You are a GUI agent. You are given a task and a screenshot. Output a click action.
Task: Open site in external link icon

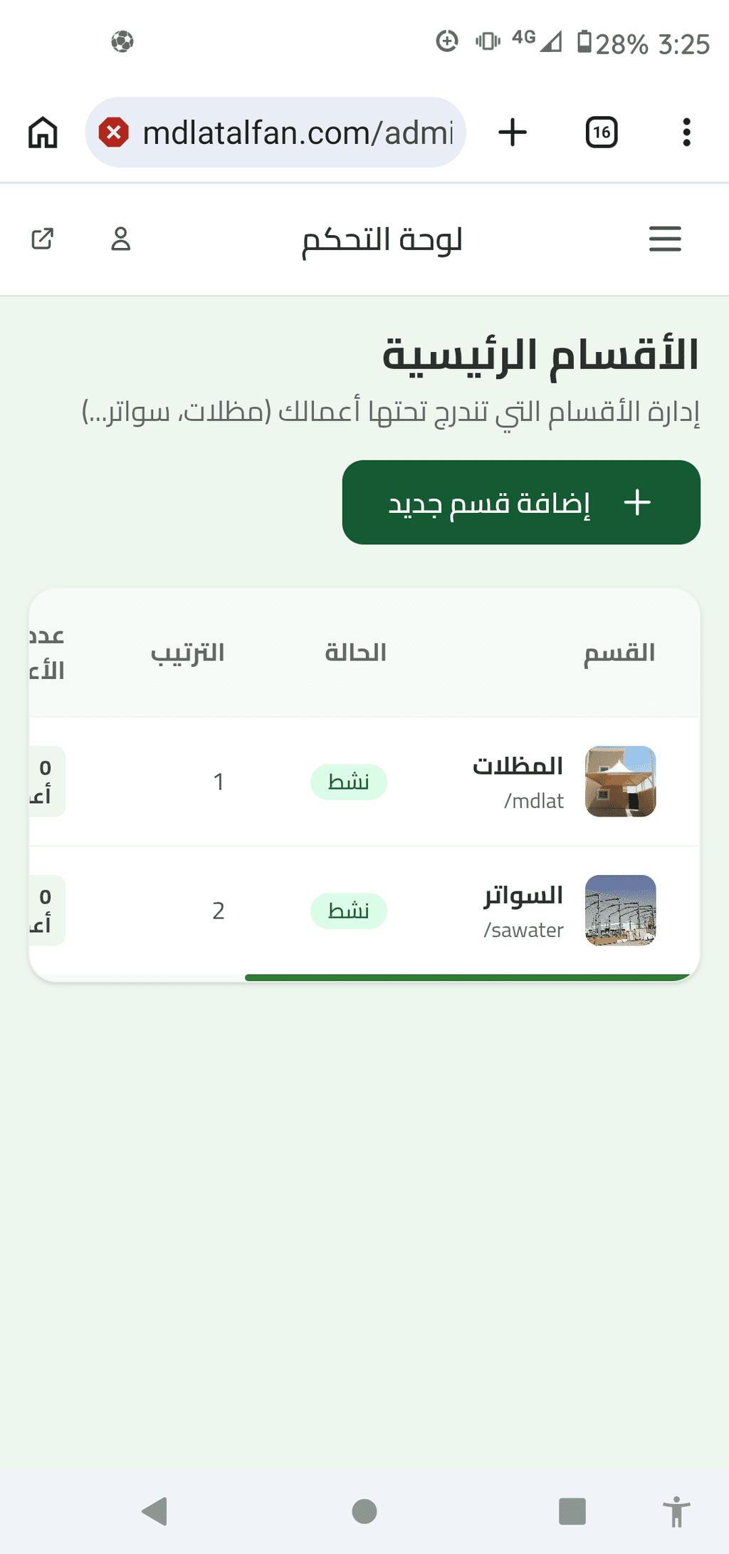click(x=43, y=239)
